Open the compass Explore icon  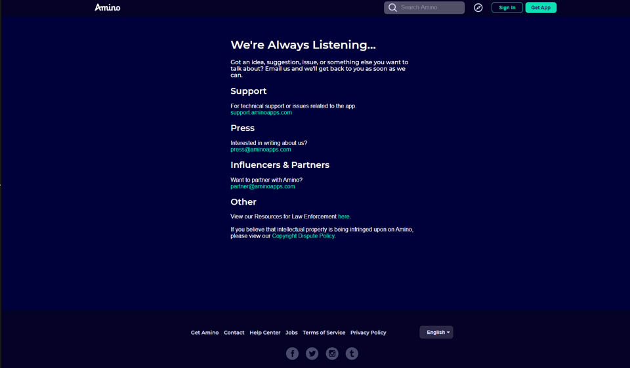tap(478, 8)
